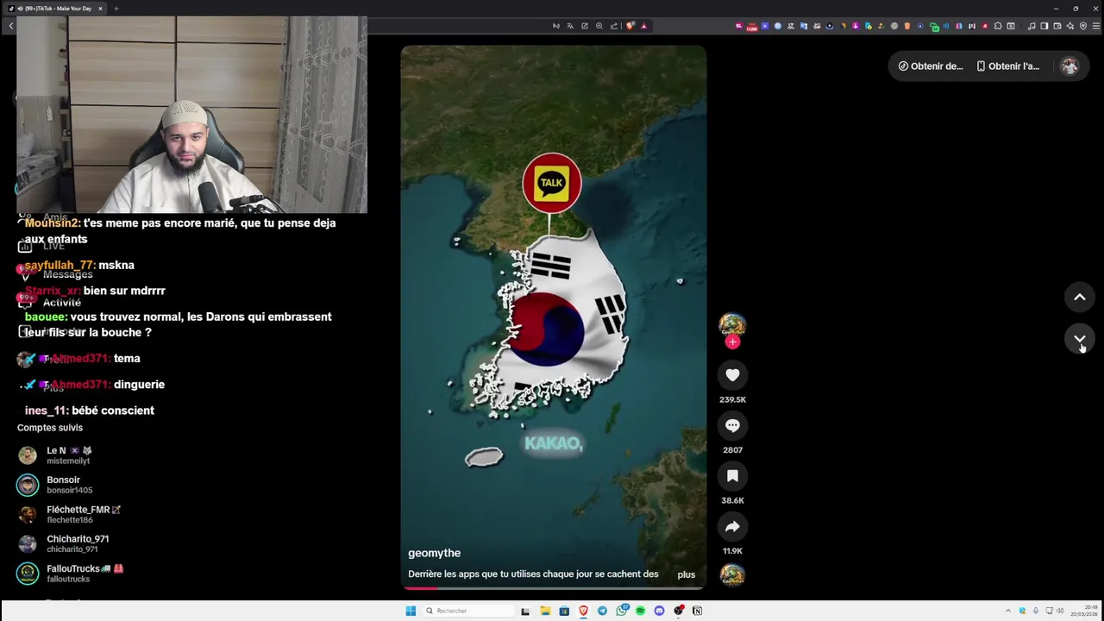The image size is (1104, 621).
Task: Open browser sidebar panel icon
Action: coord(1044,26)
